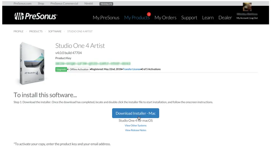
Task: Navigate to My.PreSonus
Action: point(106,18)
